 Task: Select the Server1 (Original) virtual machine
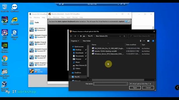coord(38,36)
